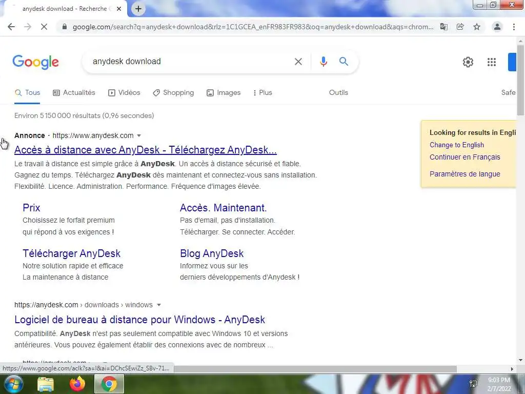Expand the arrow next to downloads › windows URL

tap(159, 305)
